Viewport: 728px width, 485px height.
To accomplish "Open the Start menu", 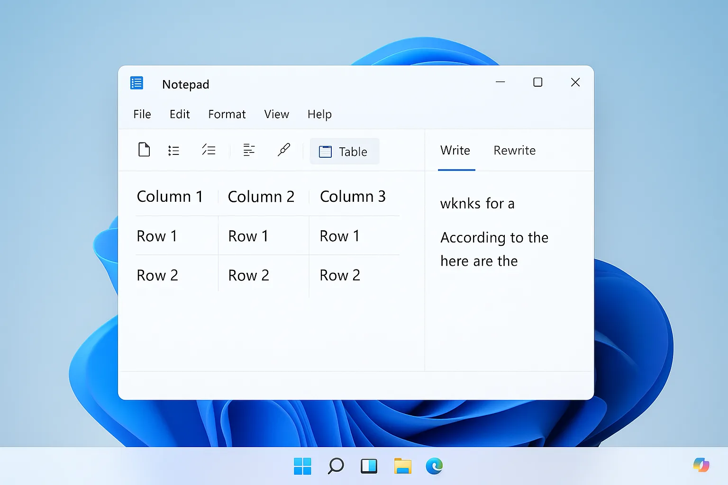I will point(303,467).
